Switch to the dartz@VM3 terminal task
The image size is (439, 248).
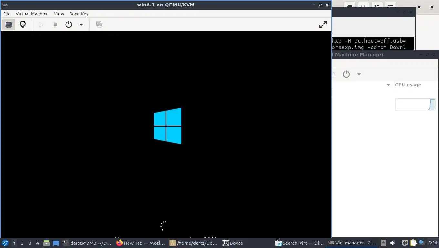[x=87, y=243]
